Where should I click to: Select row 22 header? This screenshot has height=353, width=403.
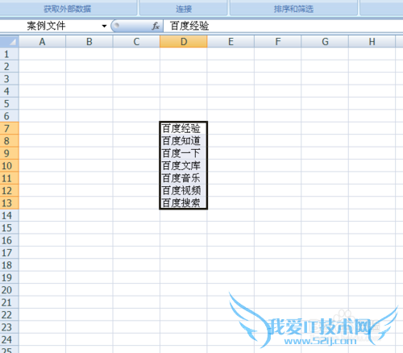point(10,314)
